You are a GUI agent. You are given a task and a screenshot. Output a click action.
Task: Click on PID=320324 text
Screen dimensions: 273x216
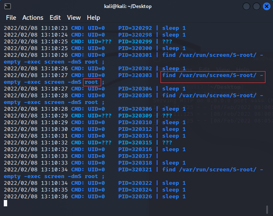[x=135, y=190]
